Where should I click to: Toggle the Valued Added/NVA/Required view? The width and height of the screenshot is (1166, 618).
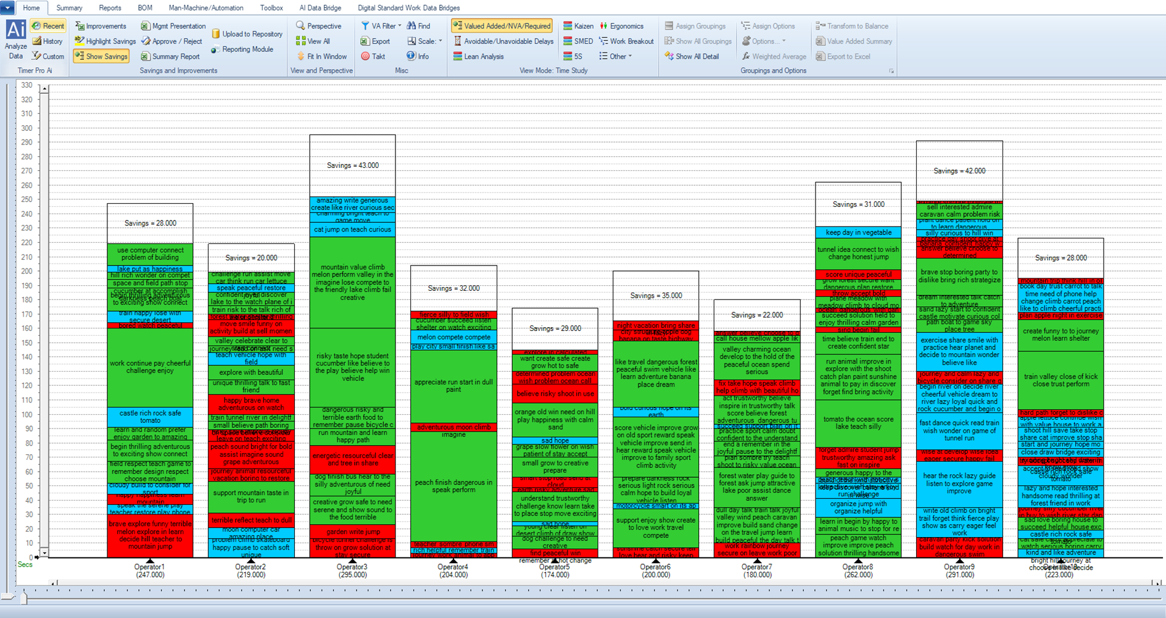click(502, 26)
